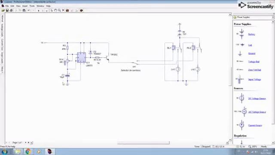The image size is (275, 155).
Task: Open the Windows Start button
Action: pyautogui.click(x=4, y=152)
